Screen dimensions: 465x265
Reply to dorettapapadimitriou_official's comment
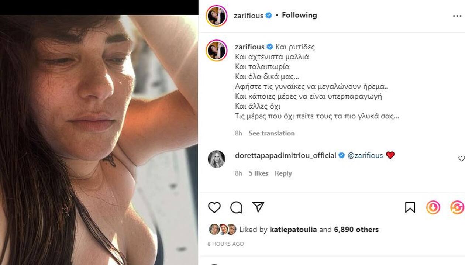[x=283, y=173]
